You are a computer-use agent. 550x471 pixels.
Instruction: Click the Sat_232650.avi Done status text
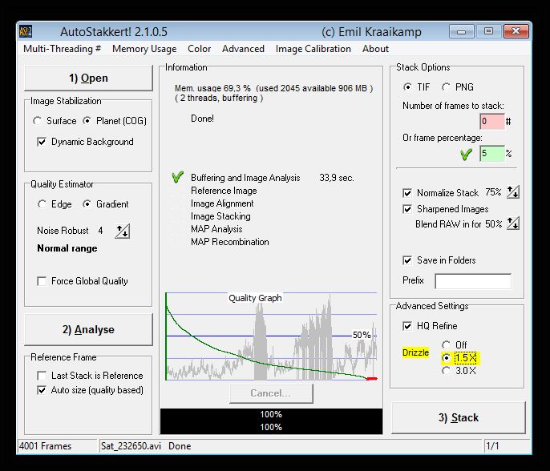146,446
